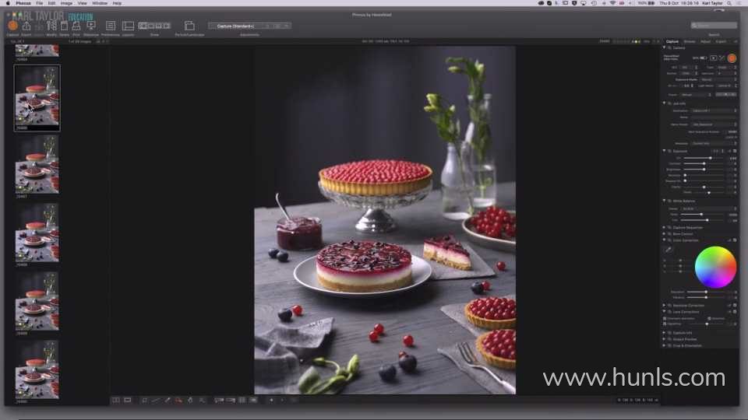Select the hand pan tool in bottom toolbar

pyautogui.click(x=190, y=401)
